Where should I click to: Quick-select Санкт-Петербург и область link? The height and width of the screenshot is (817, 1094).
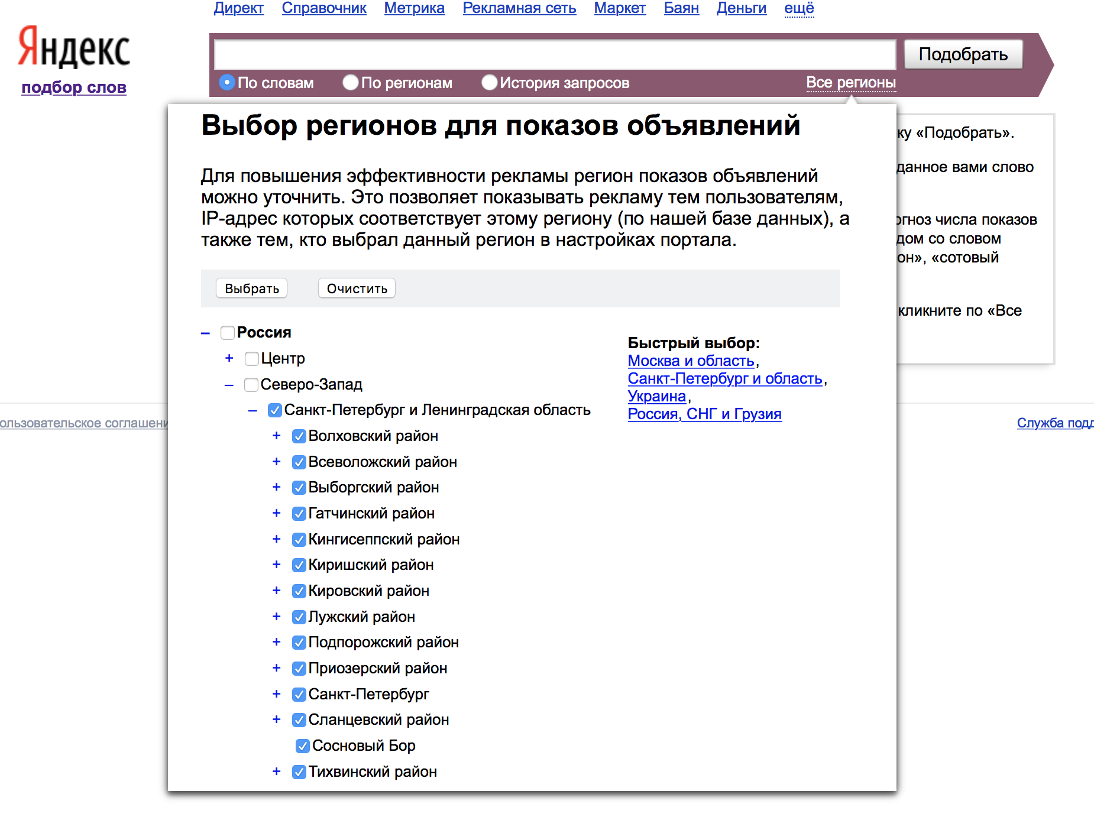point(726,378)
